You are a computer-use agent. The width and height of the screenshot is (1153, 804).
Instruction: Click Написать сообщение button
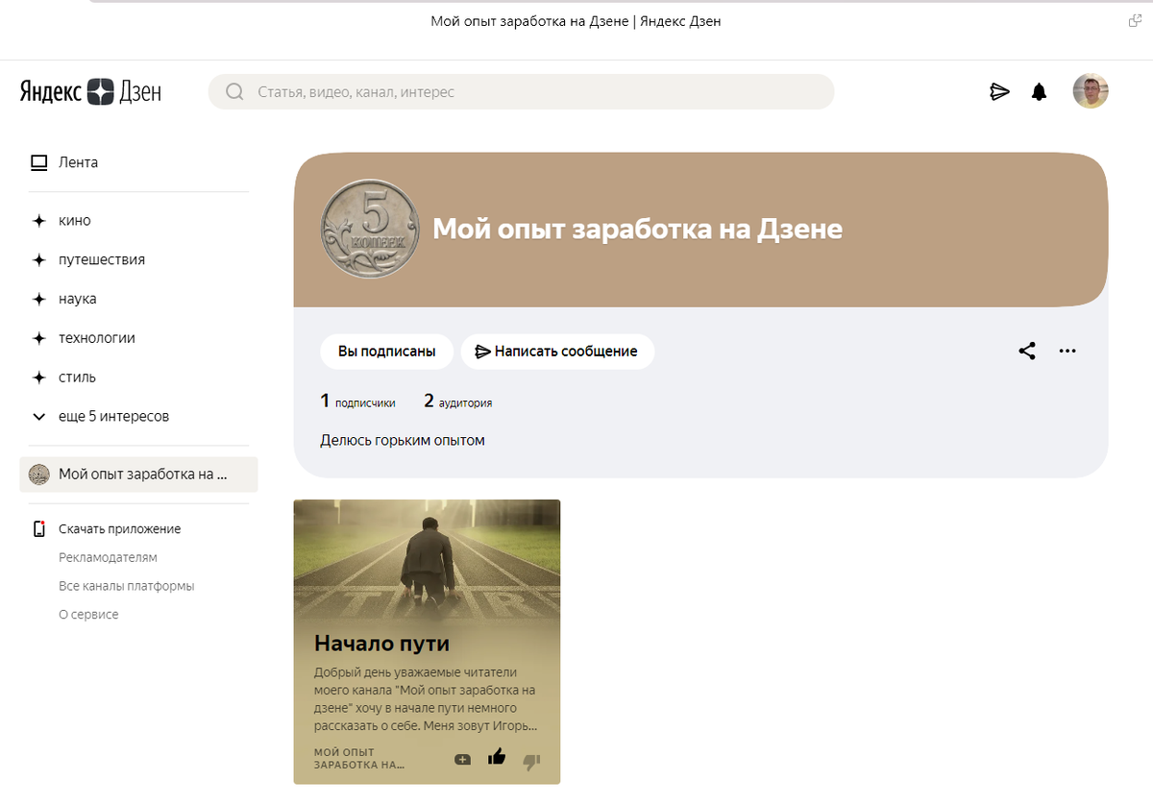(x=557, y=352)
